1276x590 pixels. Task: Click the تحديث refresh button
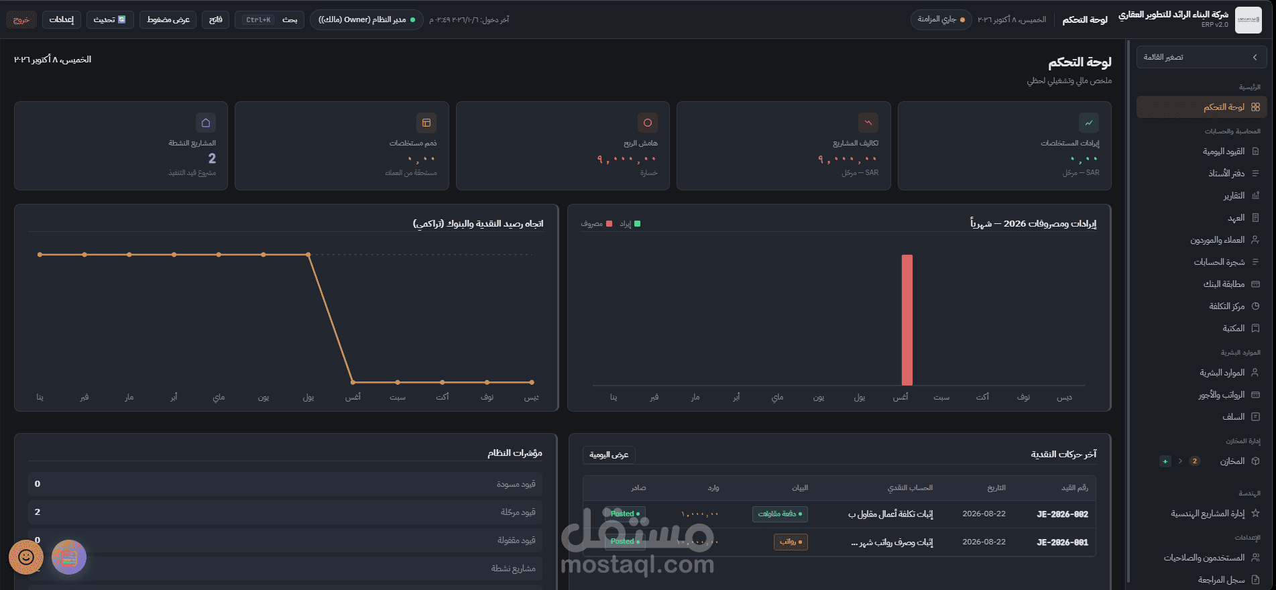point(110,20)
